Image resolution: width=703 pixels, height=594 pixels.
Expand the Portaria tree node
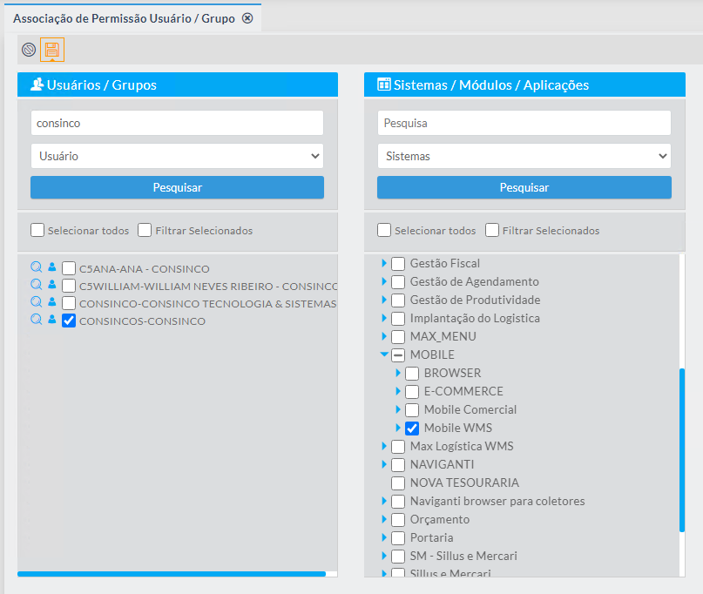(384, 537)
